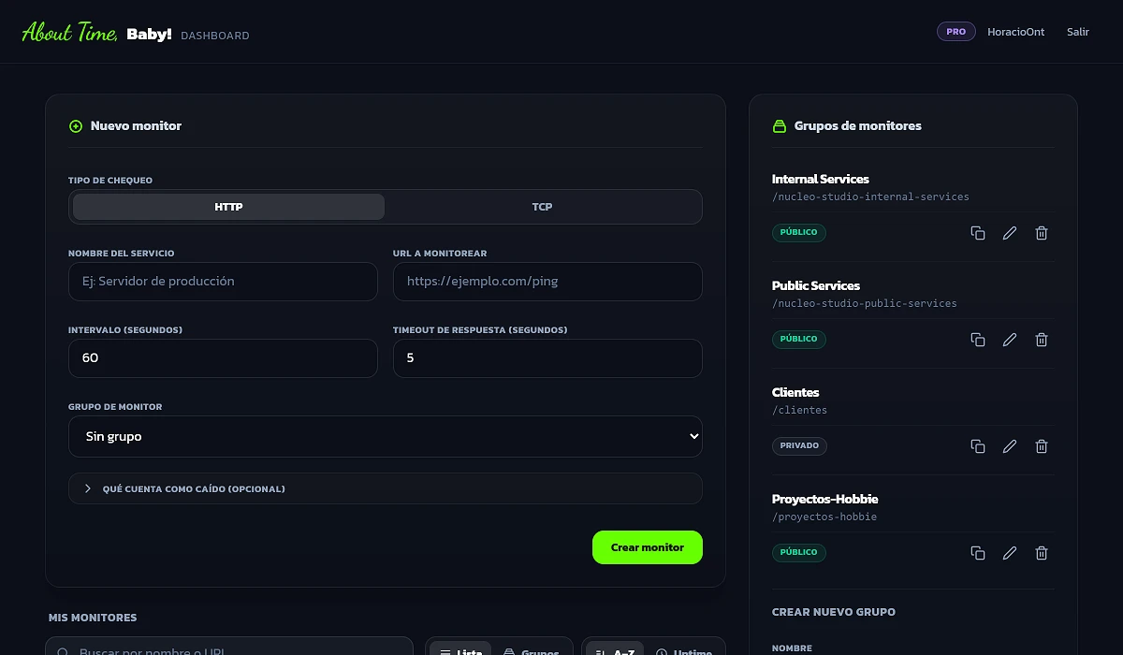Delete the Proyectos-Hobbie group
The image size is (1123, 655).
tap(1042, 553)
